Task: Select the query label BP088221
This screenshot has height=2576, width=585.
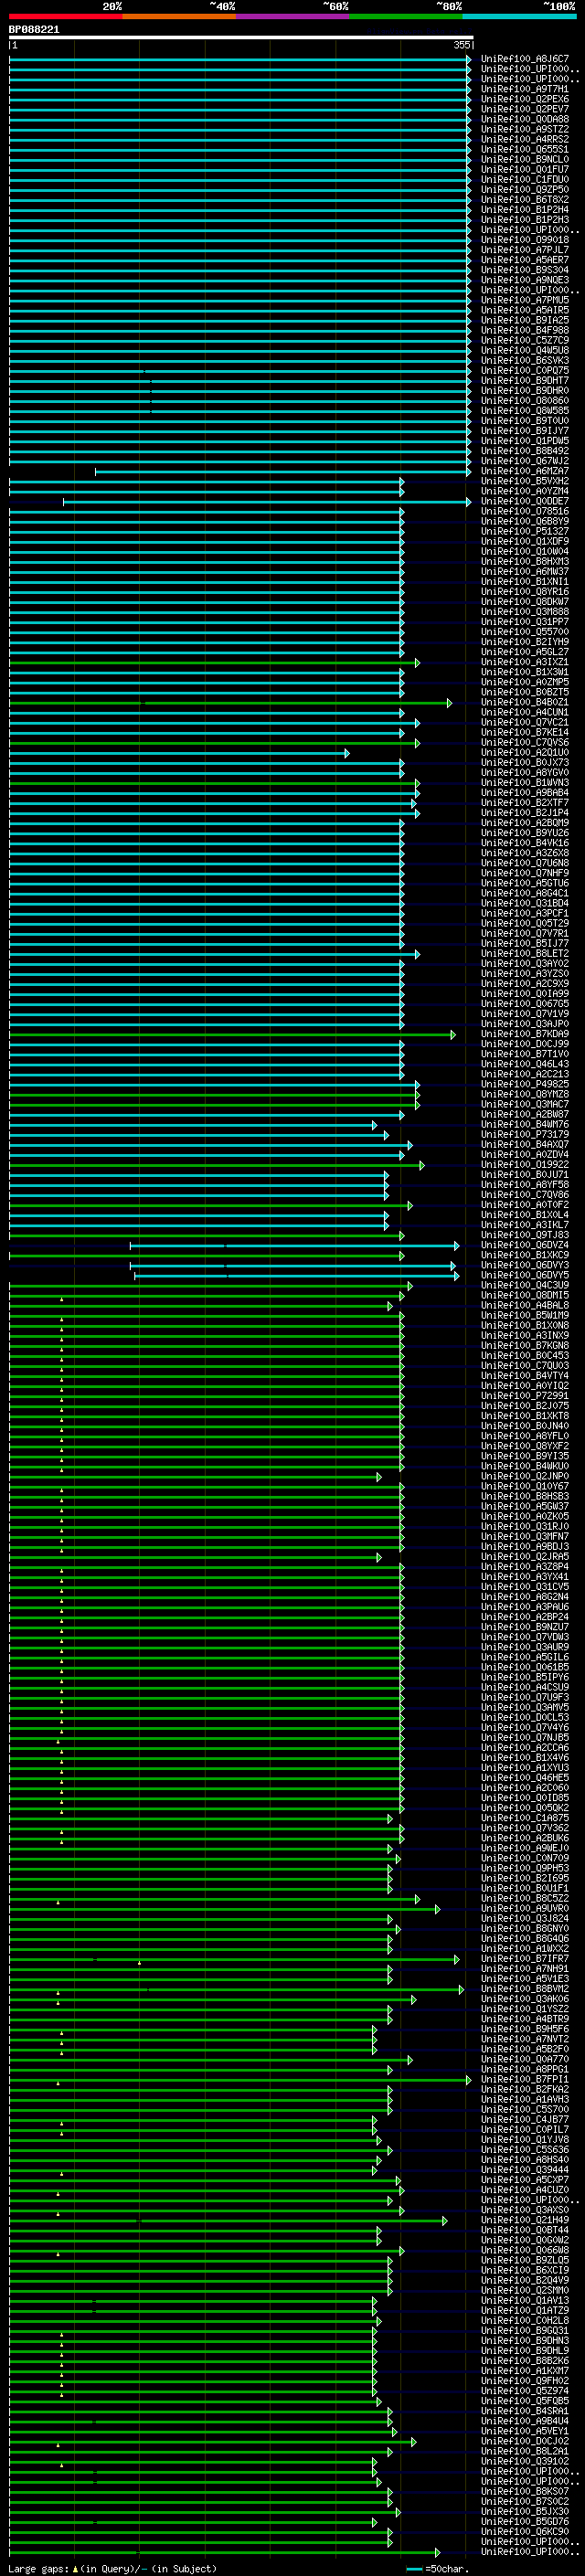Action: 34,30
